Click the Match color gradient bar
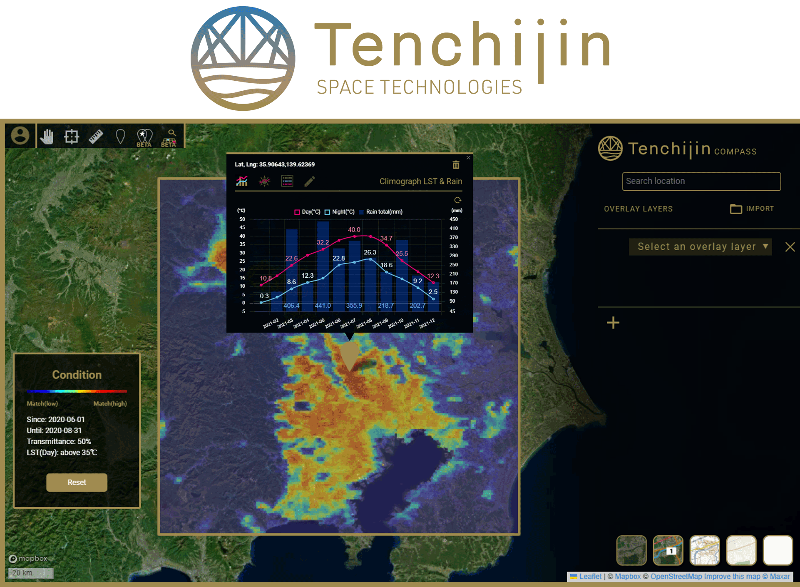 pyautogui.click(x=77, y=391)
